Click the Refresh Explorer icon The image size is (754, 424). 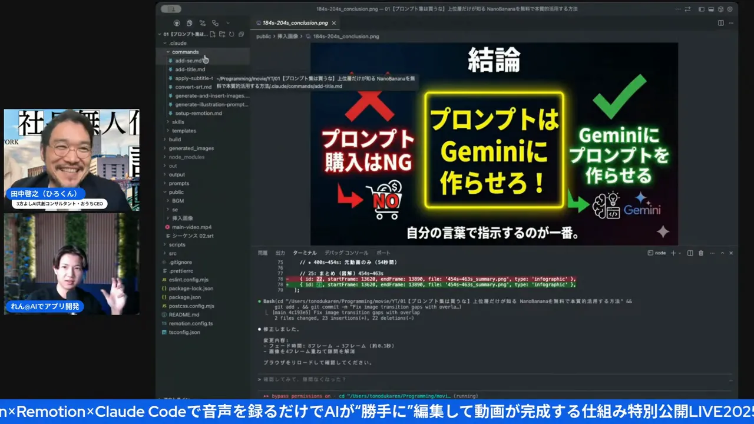(x=232, y=34)
